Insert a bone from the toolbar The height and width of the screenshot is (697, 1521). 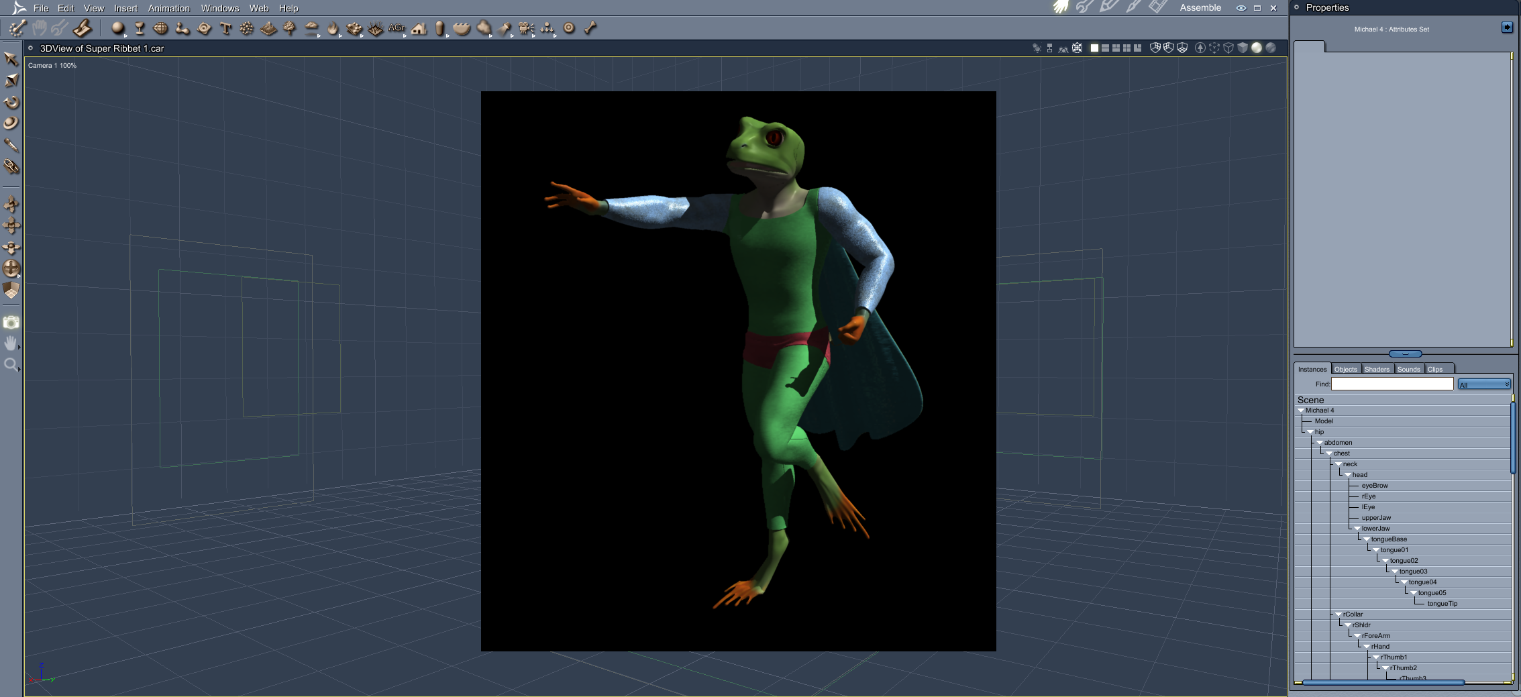tap(590, 28)
